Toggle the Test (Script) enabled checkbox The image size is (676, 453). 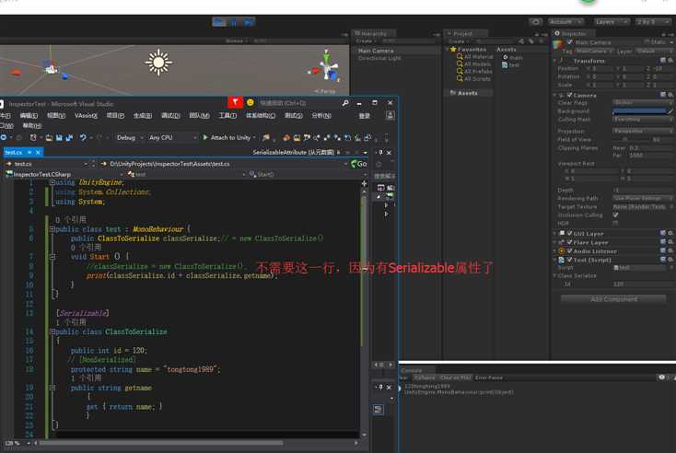(x=569, y=260)
